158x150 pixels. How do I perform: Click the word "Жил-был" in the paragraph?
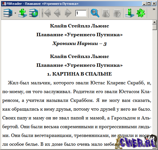coord(18,83)
